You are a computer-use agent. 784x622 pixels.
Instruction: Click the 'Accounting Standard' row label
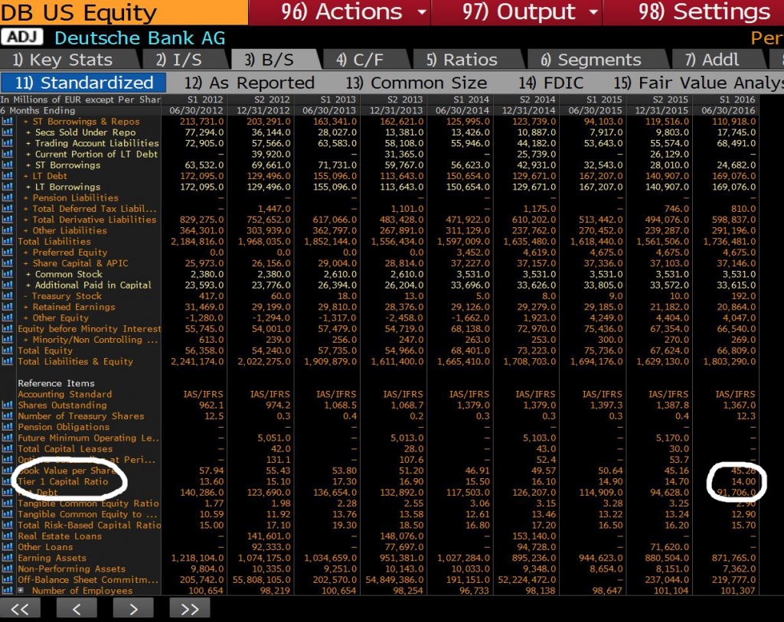[65, 394]
